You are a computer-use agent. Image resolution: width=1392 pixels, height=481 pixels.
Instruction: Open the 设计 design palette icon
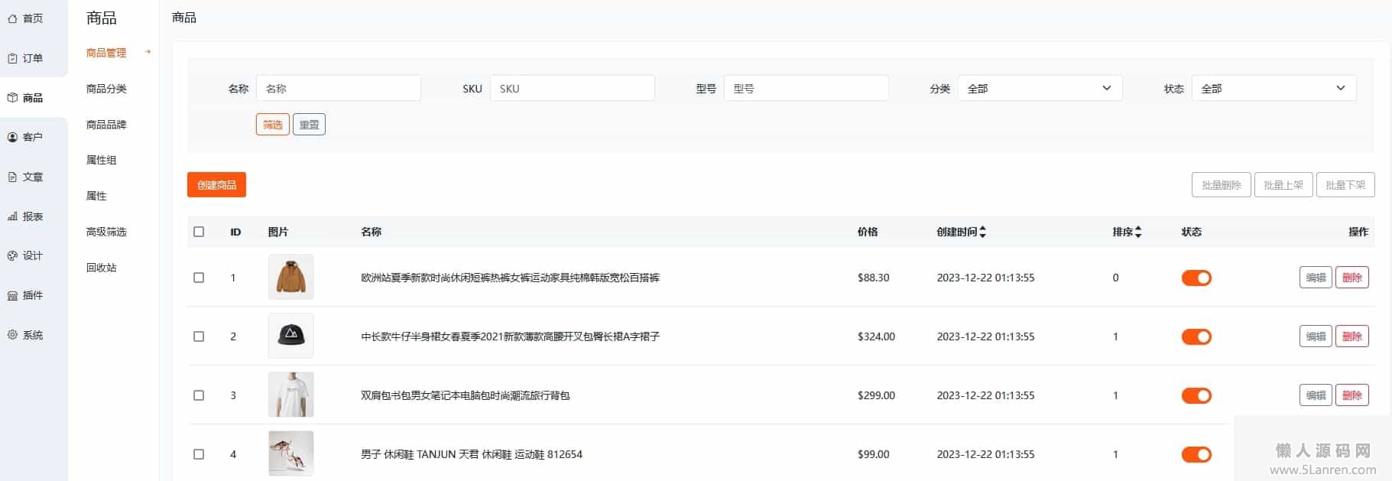coord(12,256)
